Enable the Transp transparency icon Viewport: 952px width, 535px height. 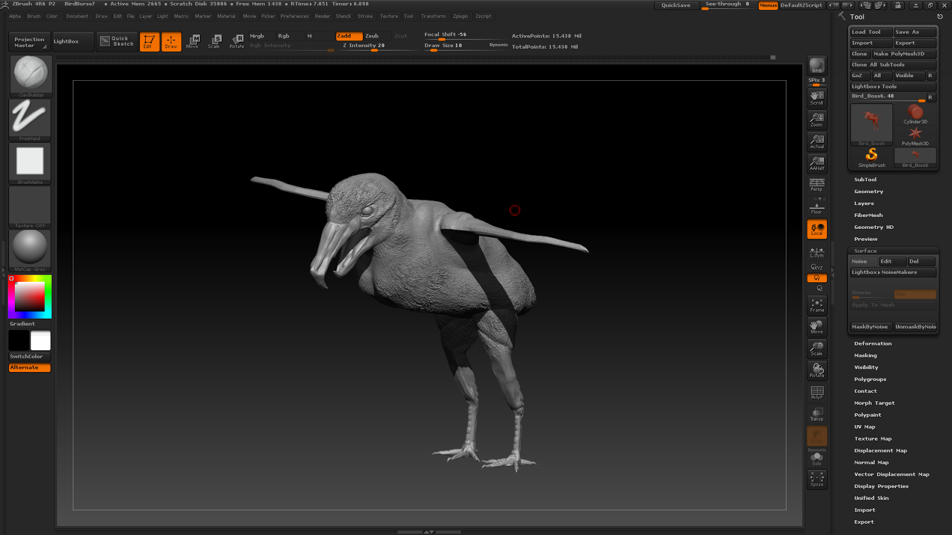(x=817, y=414)
